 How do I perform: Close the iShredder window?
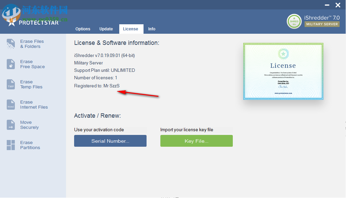tap(338, 5)
